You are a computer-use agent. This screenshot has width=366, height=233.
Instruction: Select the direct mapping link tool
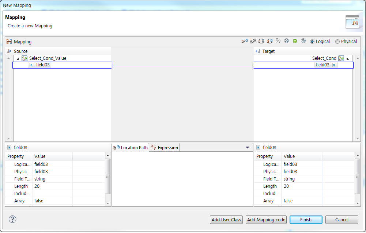point(244,41)
